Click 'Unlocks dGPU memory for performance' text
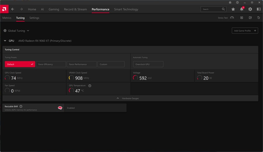Viewport: 263px width, 152px height. (21, 110)
